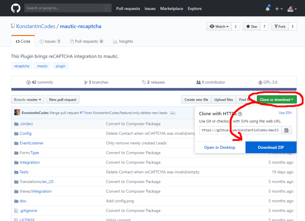
Task: Open pull request #7 link
Action: click(x=82, y=113)
